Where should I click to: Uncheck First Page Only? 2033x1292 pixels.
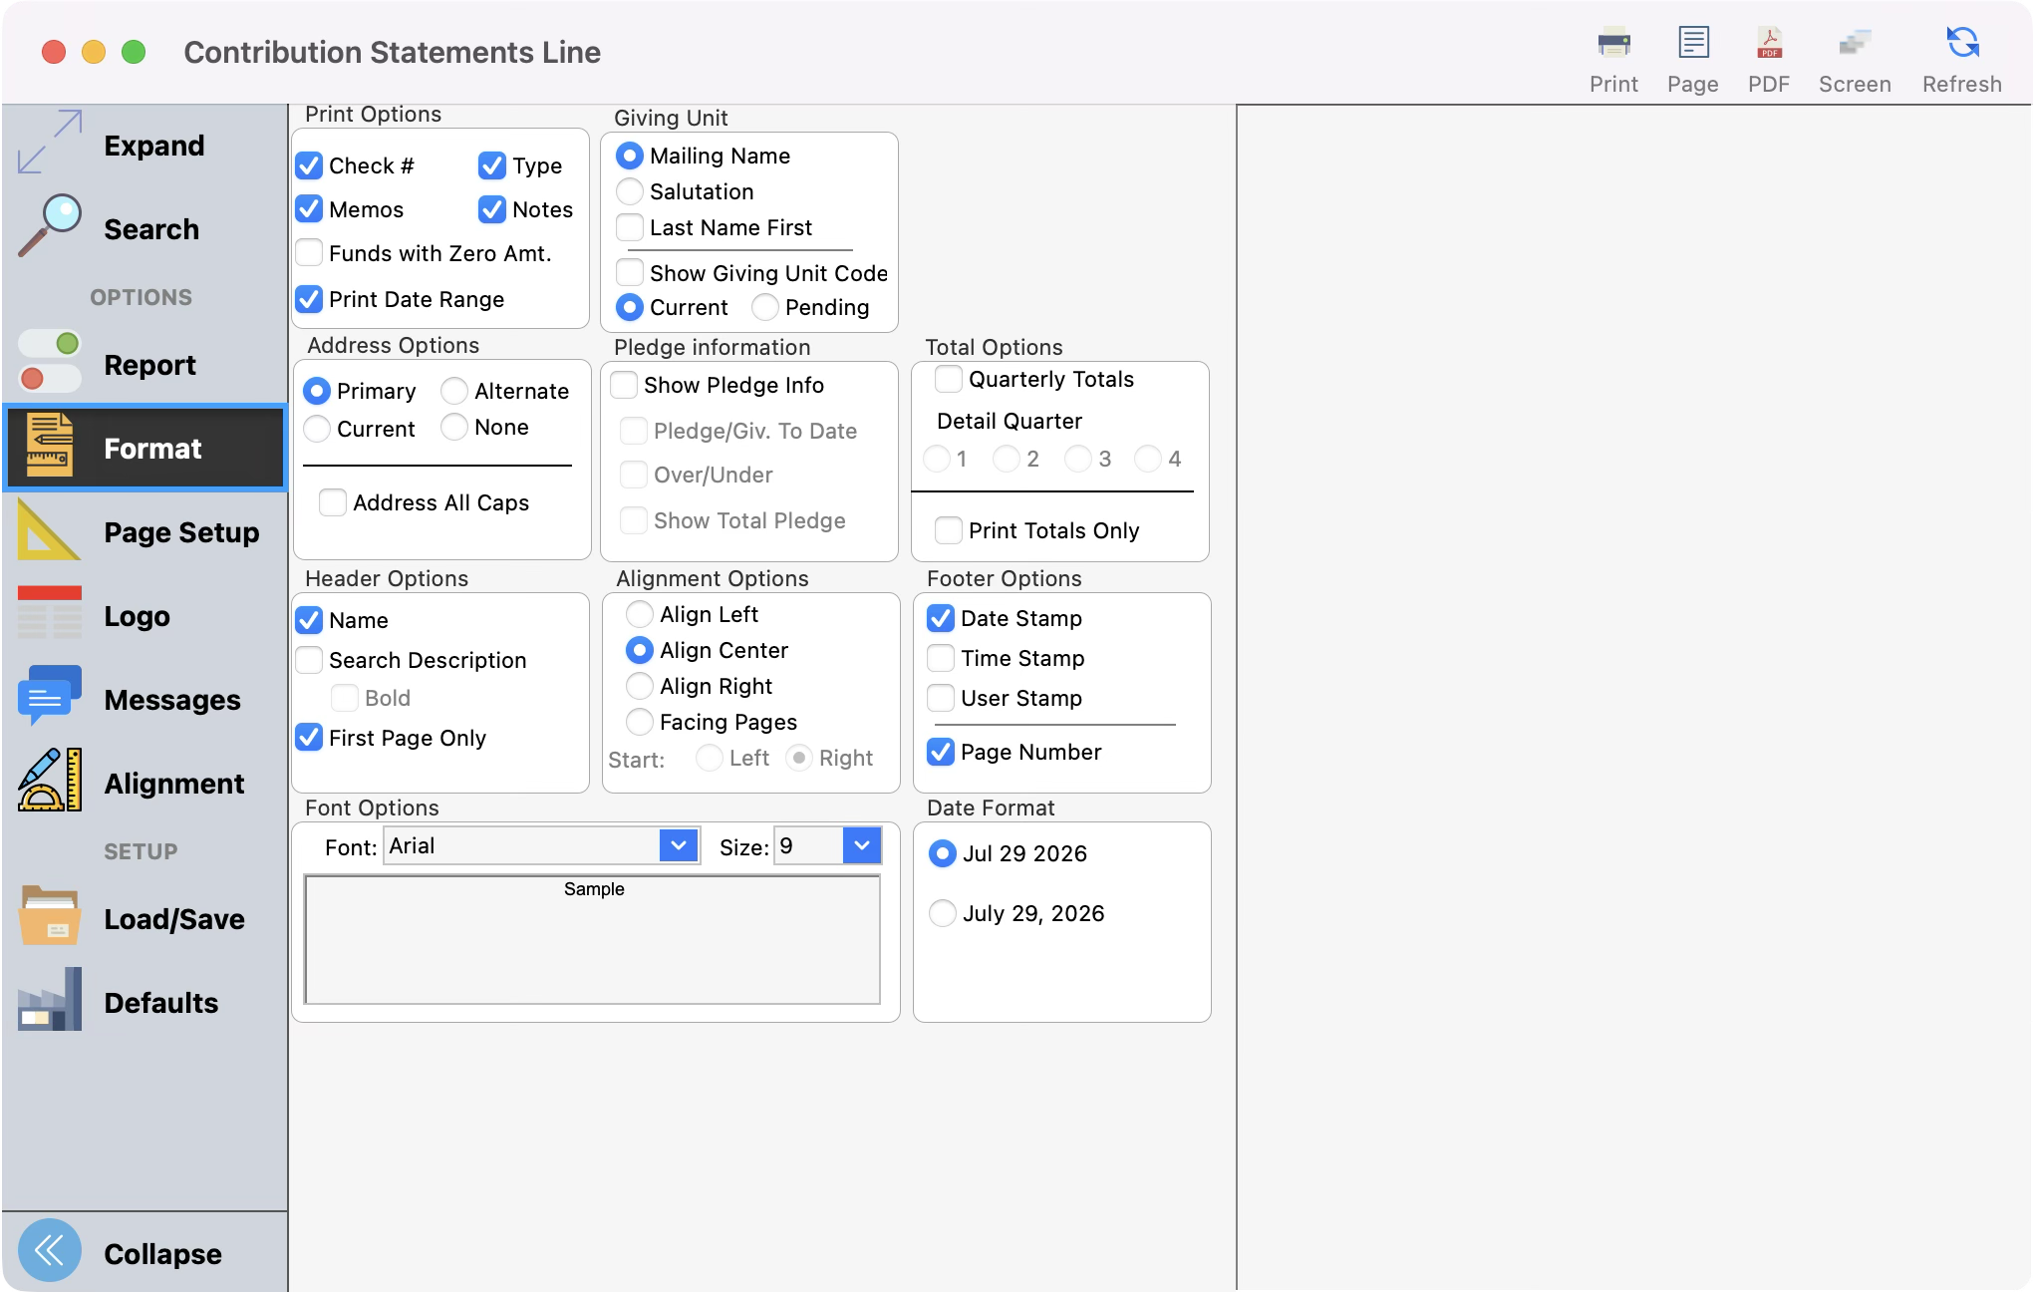coord(310,738)
